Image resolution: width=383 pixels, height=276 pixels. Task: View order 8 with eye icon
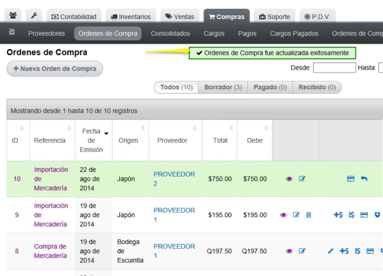click(x=289, y=251)
